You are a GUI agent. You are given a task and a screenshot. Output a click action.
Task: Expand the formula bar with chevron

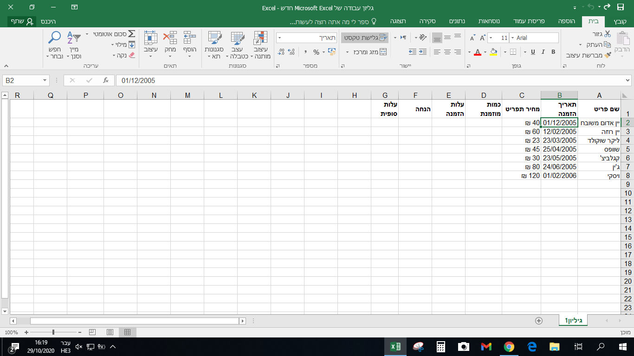(628, 81)
